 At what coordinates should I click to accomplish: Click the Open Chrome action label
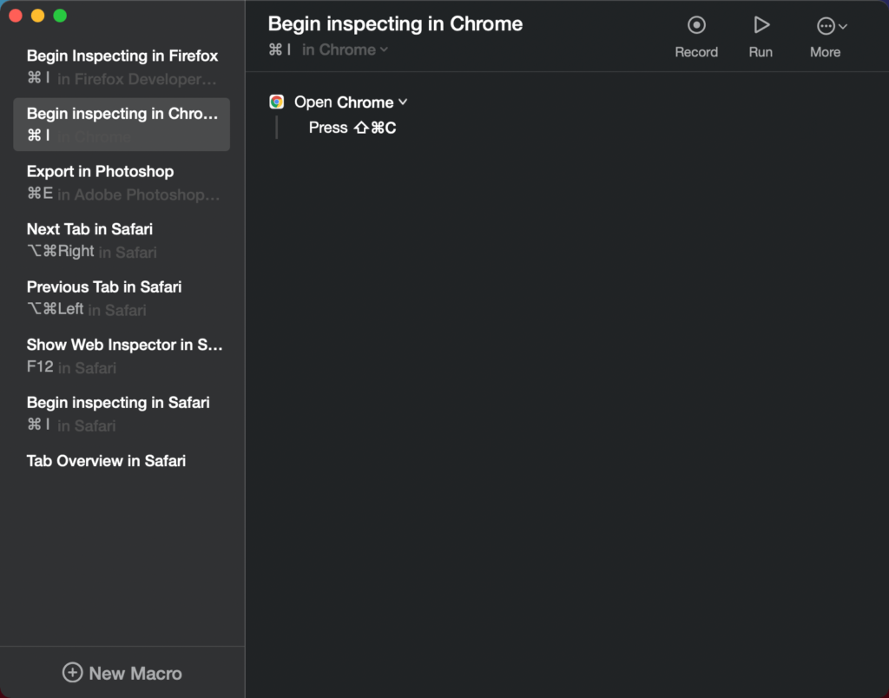click(344, 102)
